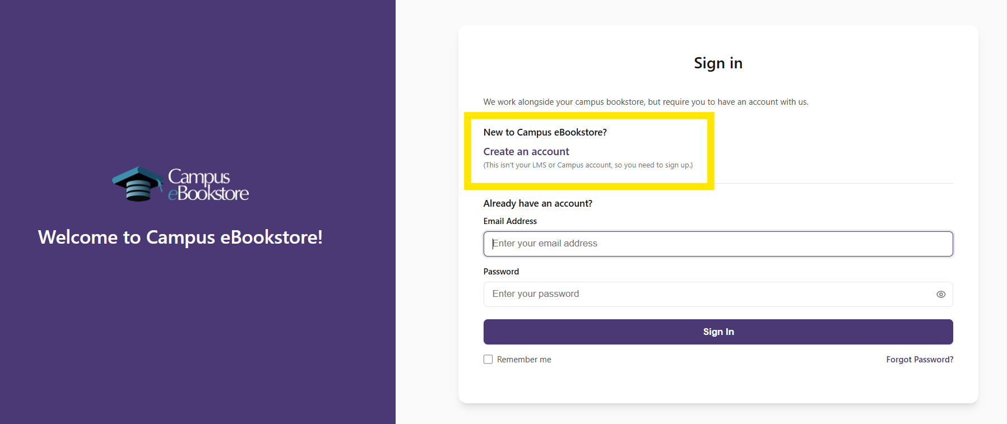Show password with the eye icon
Screen dimensions: 1007x424
point(941,295)
